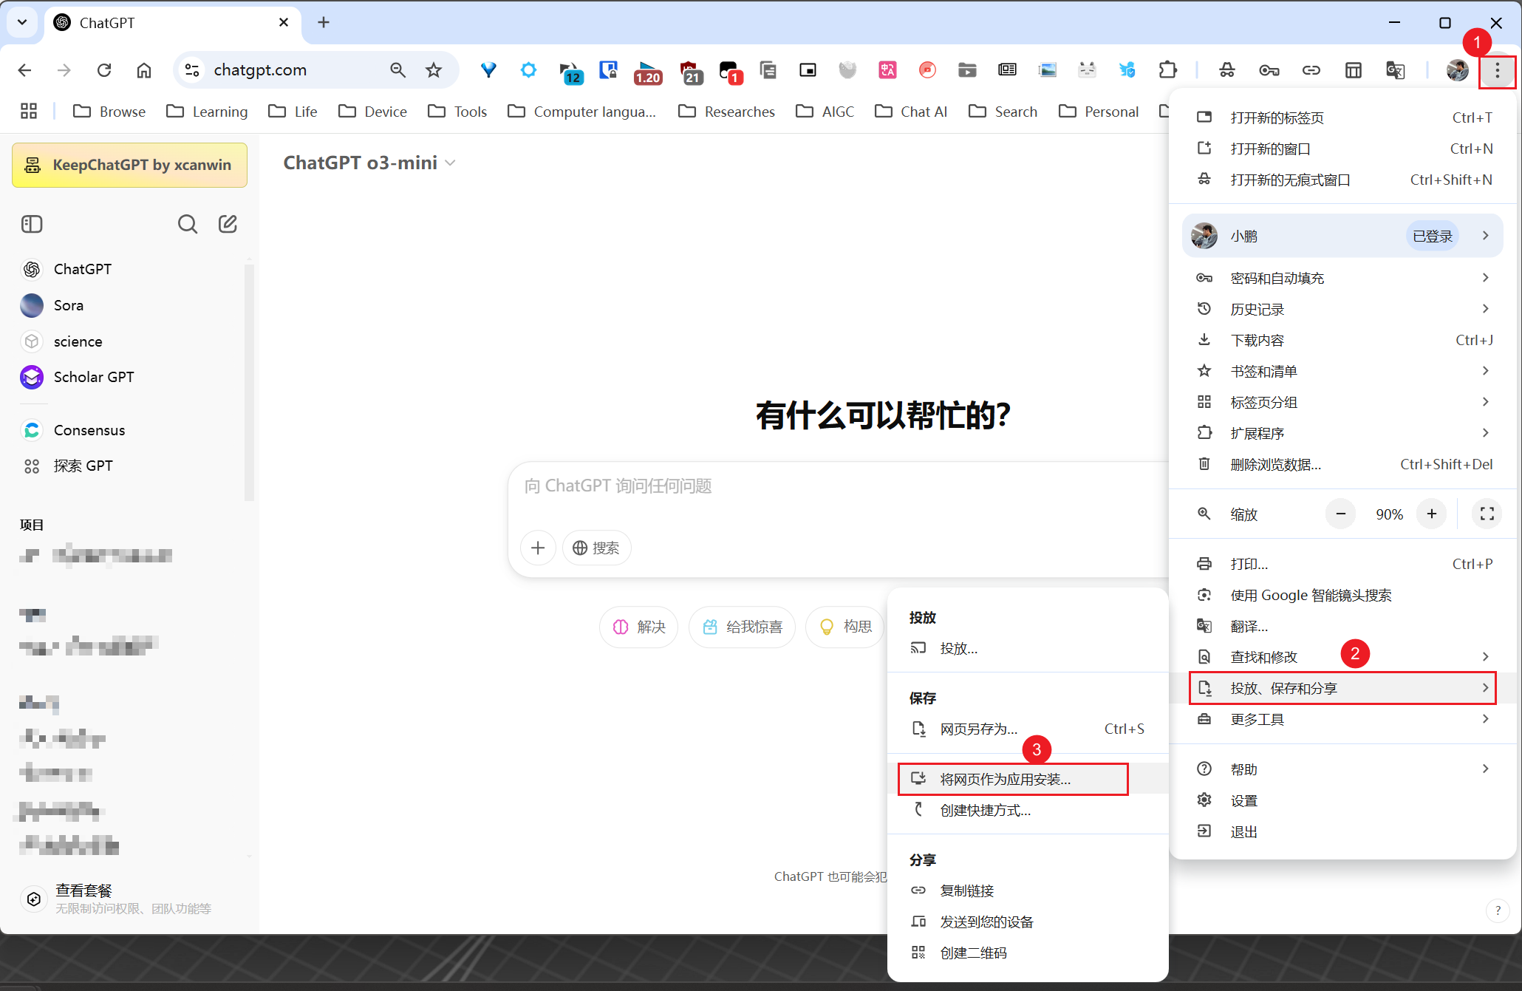Viewport: 1522px width, 991px height.
Task: Open the AIGC bookmarks folder
Action: pos(825,111)
